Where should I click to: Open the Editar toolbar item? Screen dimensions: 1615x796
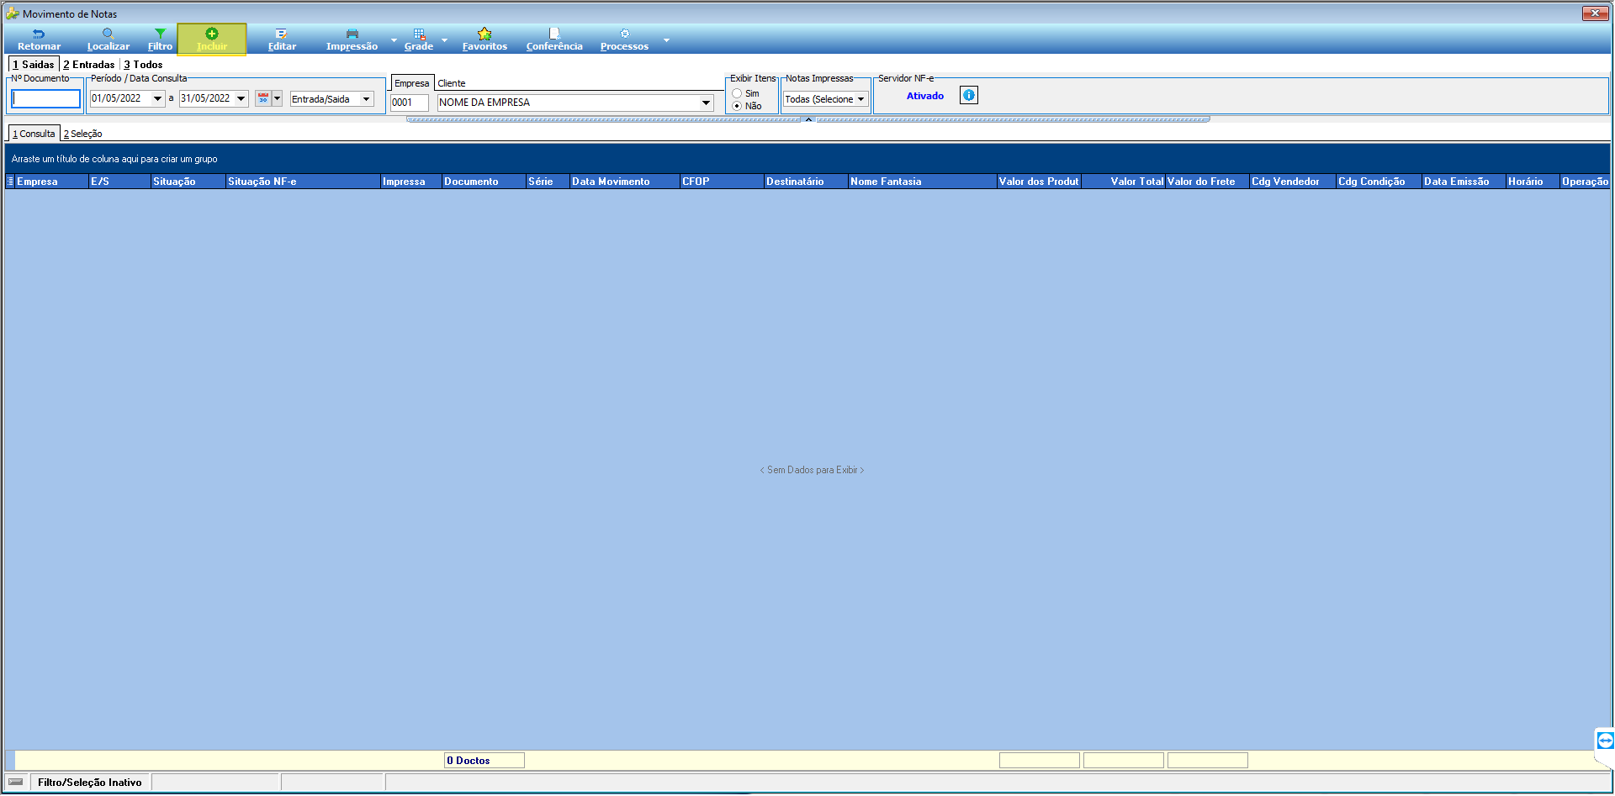282,40
